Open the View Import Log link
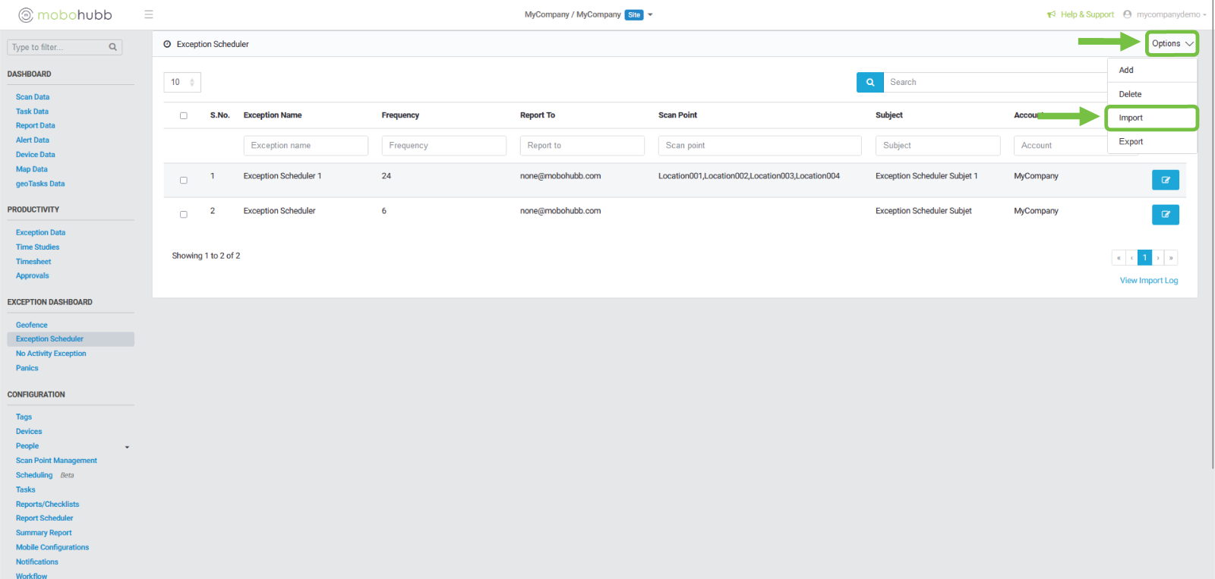This screenshot has width=1215, height=579. [x=1148, y=281]
